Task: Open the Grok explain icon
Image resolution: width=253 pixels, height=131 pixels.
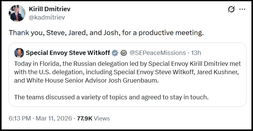Action: click(231, 10)
